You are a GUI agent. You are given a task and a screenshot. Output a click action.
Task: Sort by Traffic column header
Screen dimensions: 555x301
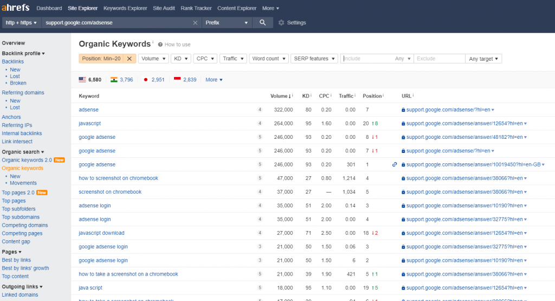tap(346, 96)
